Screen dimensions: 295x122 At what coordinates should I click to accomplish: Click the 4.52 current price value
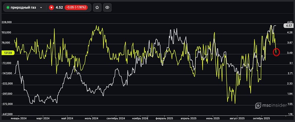click(59, 8)
